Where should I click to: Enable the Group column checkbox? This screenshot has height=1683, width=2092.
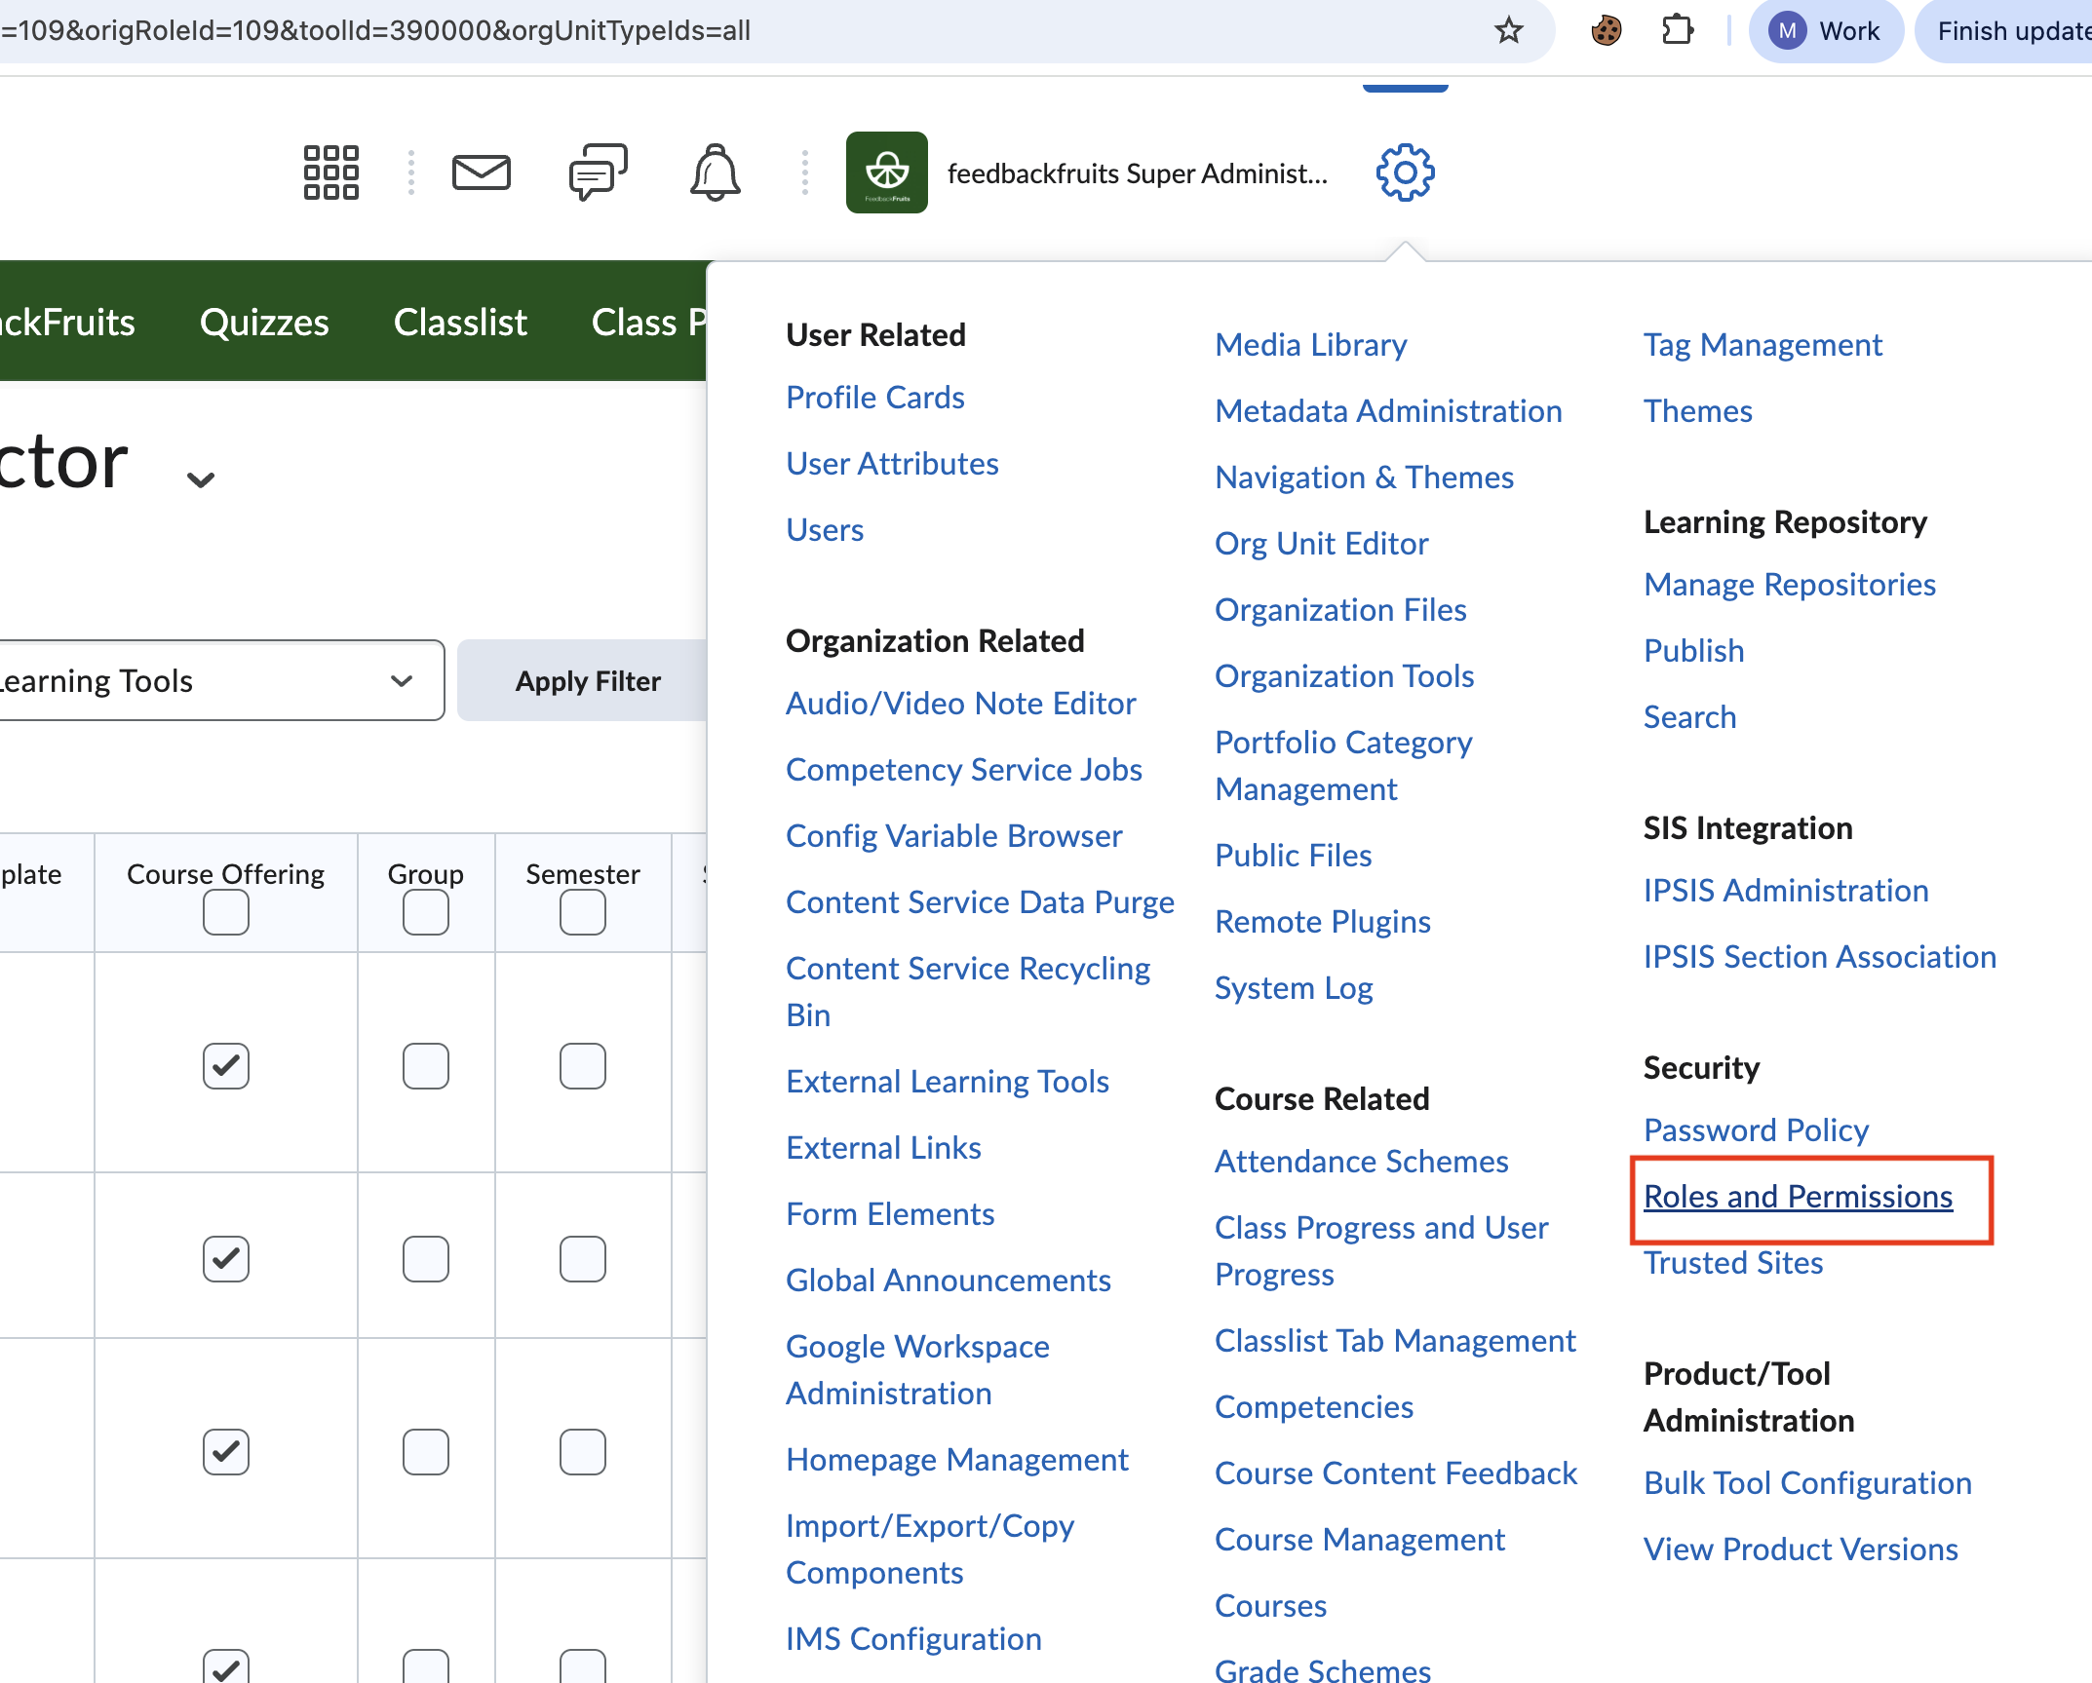tap(425, 912)
